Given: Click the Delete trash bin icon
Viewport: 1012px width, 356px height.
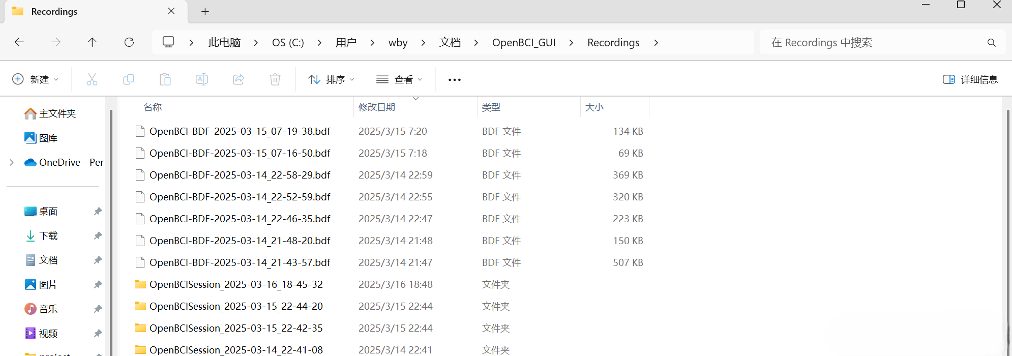Looking at the screenshot, I should click(x=275, y=79).
